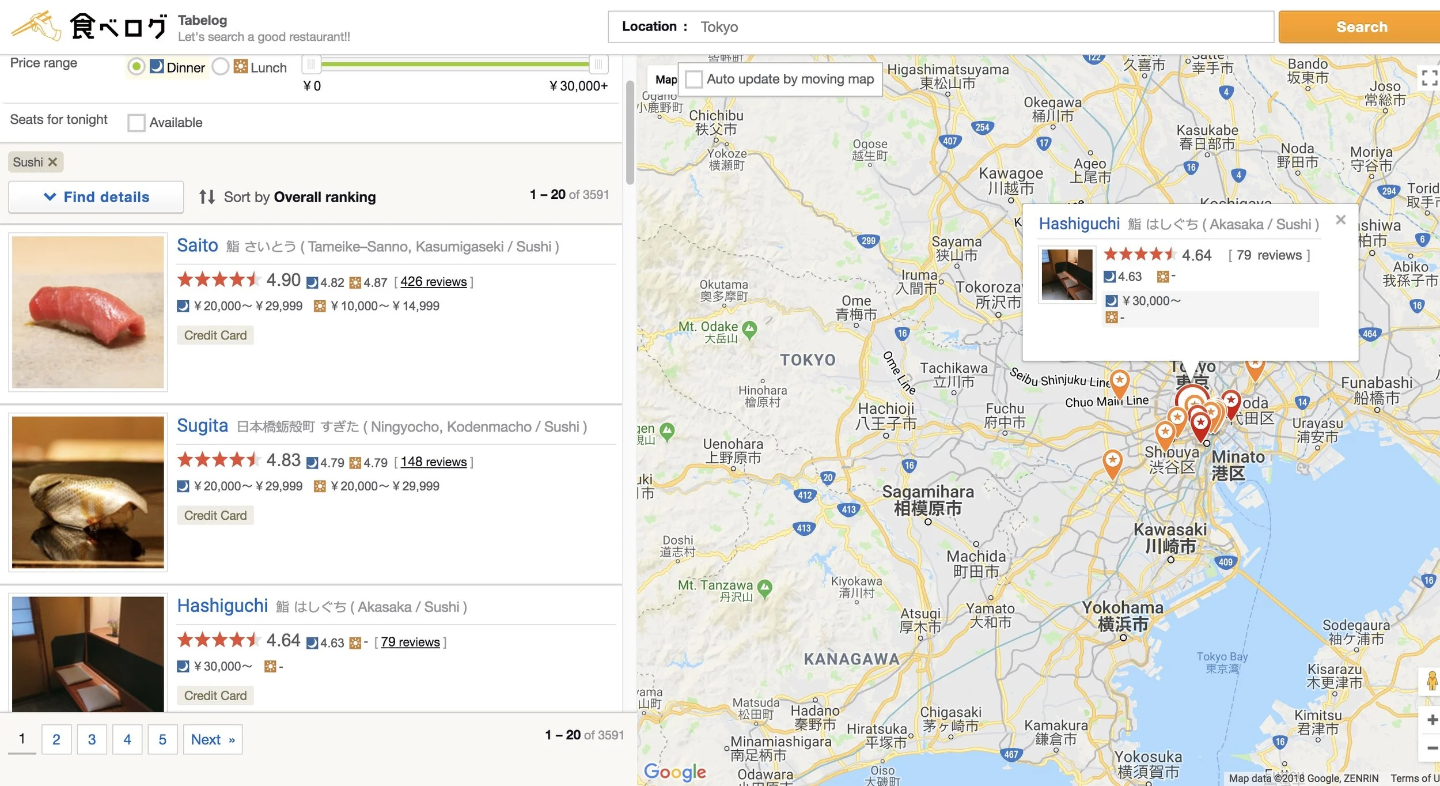Enable Auto update by moving map
The height and width of the screenshot is (786, 1440).
(694, 79)
